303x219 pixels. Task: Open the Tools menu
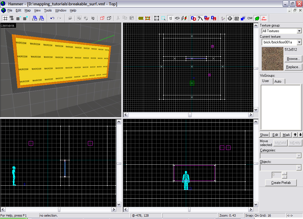click(x=48, y=10)
